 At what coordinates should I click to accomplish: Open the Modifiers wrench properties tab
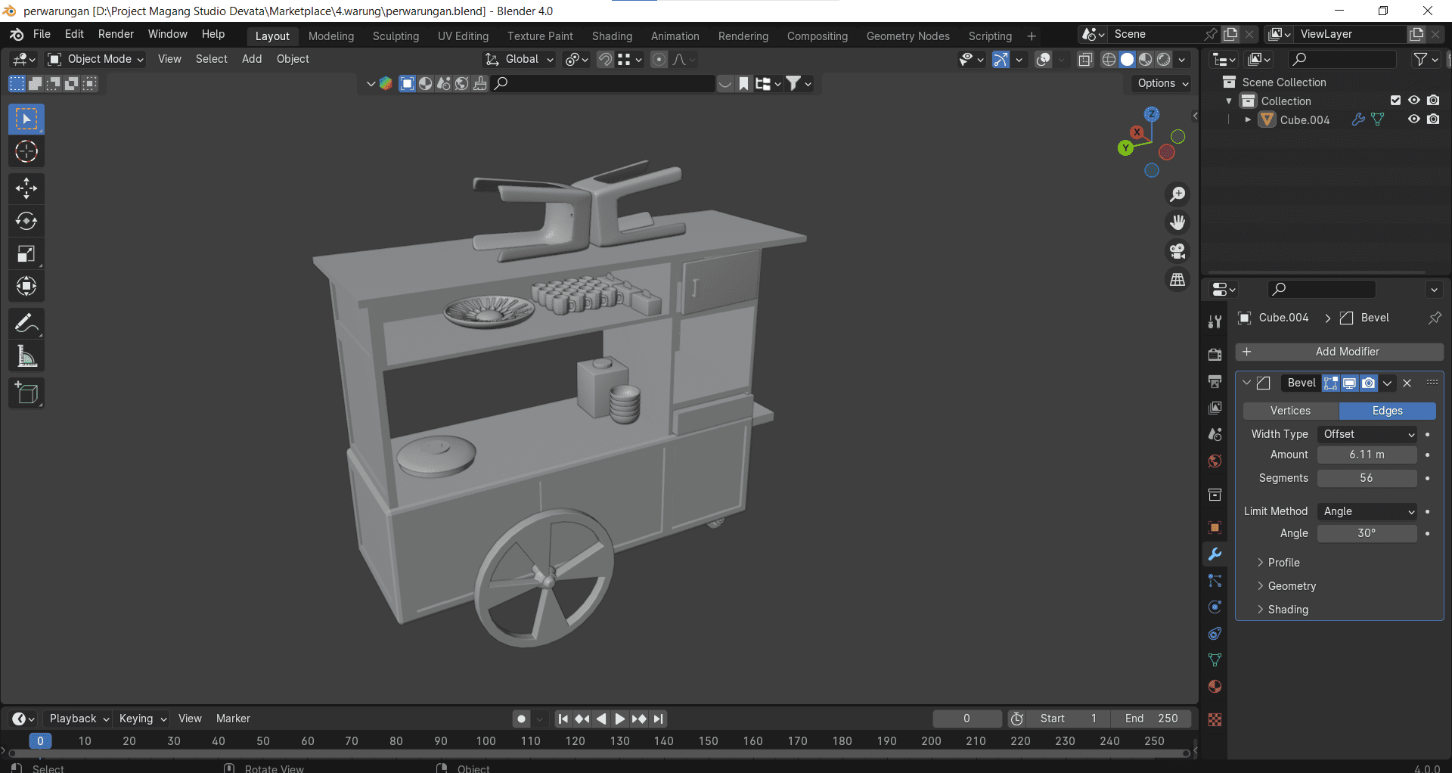tap(1215, 554)
